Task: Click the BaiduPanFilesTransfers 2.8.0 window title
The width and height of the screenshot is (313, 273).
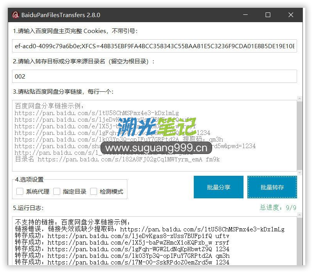Action: point(61,15)
